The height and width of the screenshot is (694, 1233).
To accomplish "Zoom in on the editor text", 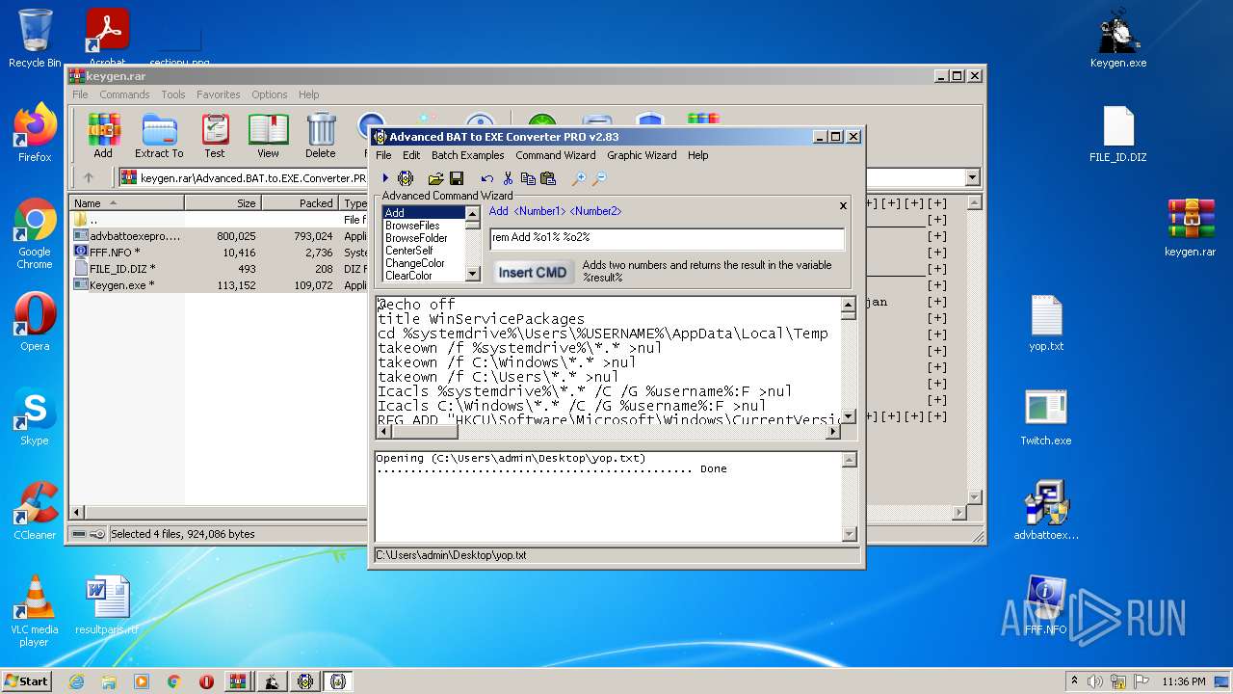I will (x=579, y=178).
